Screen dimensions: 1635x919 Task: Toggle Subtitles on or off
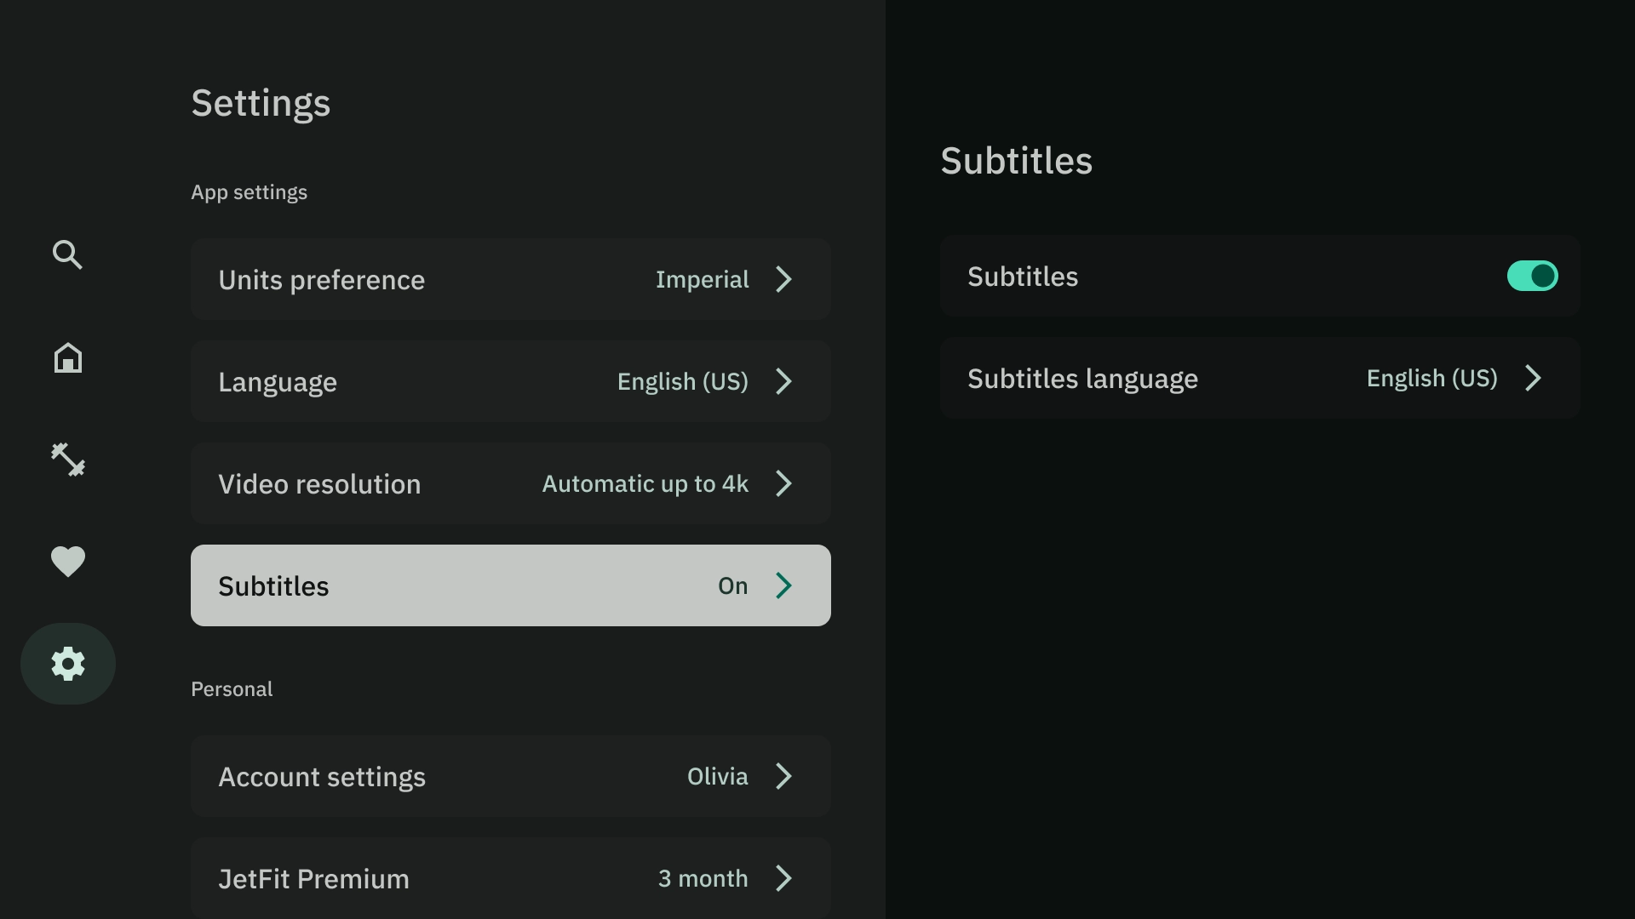(1533, 276)
